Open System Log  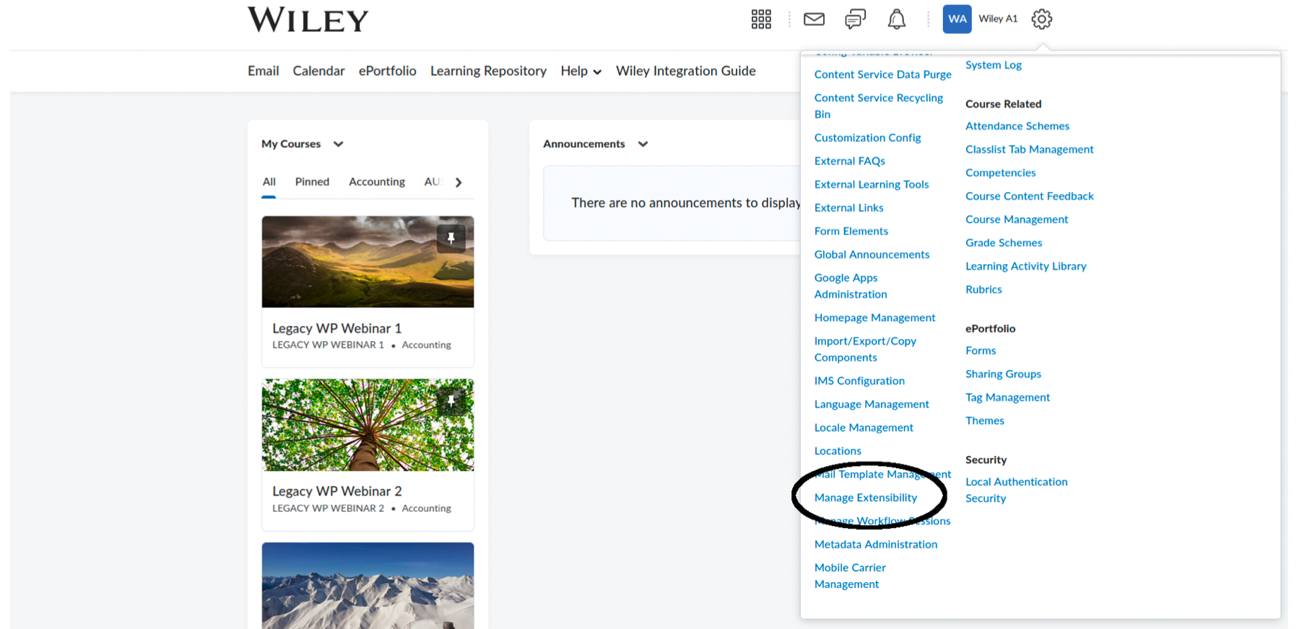click(x=994, y=65)
